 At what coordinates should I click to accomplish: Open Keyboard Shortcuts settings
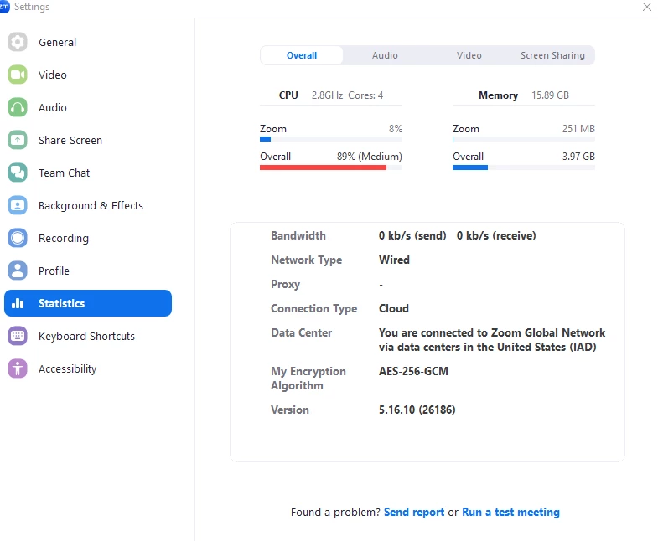pyautogui.click(x=88, y=336)
